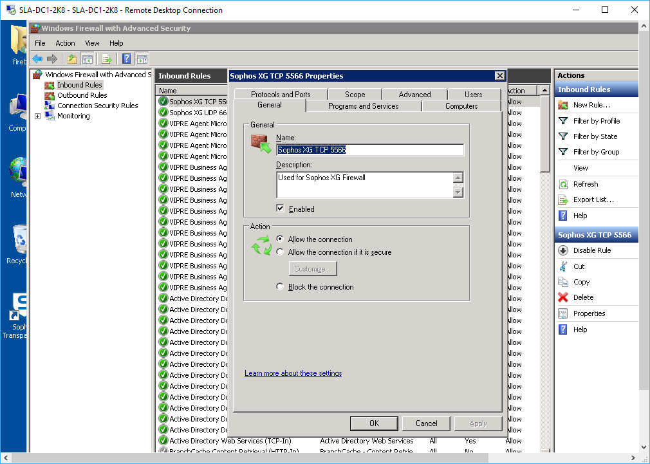Click the Name column header
This screenshot has width=650, height=464.
tap(192, 90)
